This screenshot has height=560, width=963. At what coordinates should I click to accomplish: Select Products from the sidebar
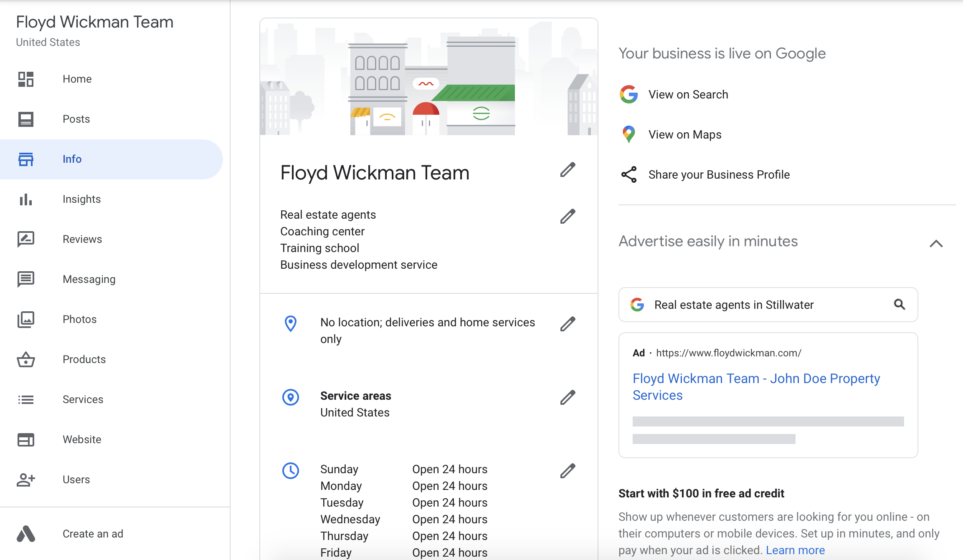coord(84,359)
